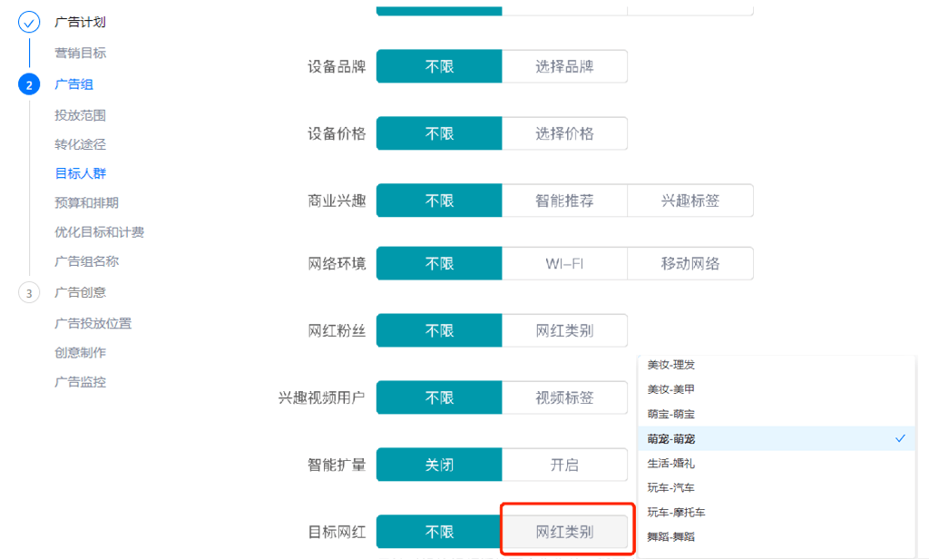
Task: Select WI-FI for 网络环境
Action: (564, 264)
